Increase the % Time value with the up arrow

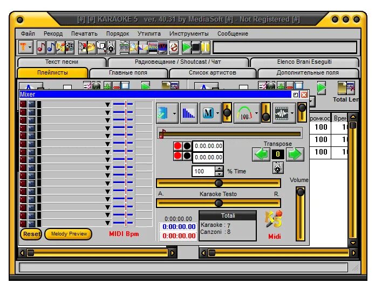219,169
